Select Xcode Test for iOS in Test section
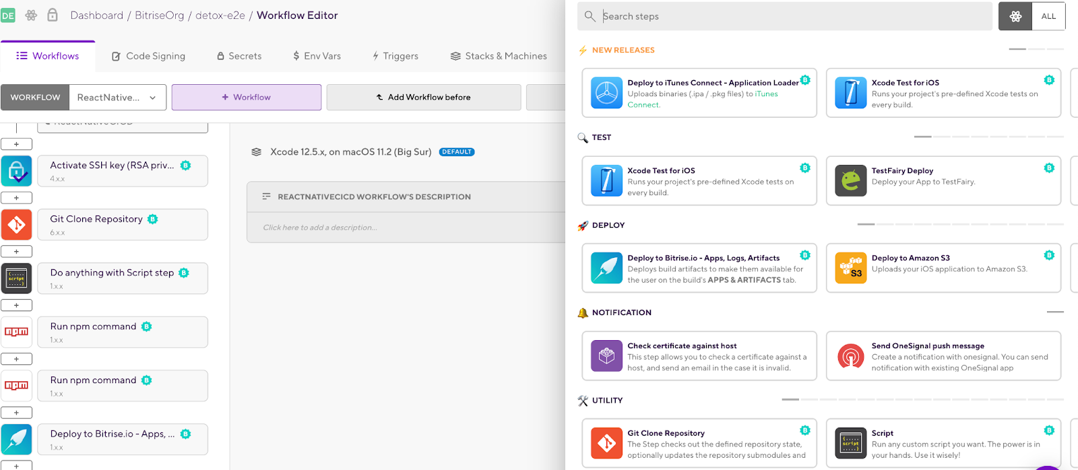 click(699, 180)
